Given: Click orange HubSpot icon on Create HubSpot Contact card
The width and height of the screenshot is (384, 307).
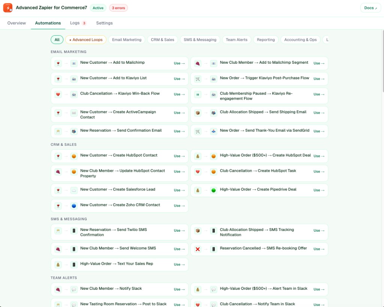Looking at the screenshot, I should (x=74, y=156).
